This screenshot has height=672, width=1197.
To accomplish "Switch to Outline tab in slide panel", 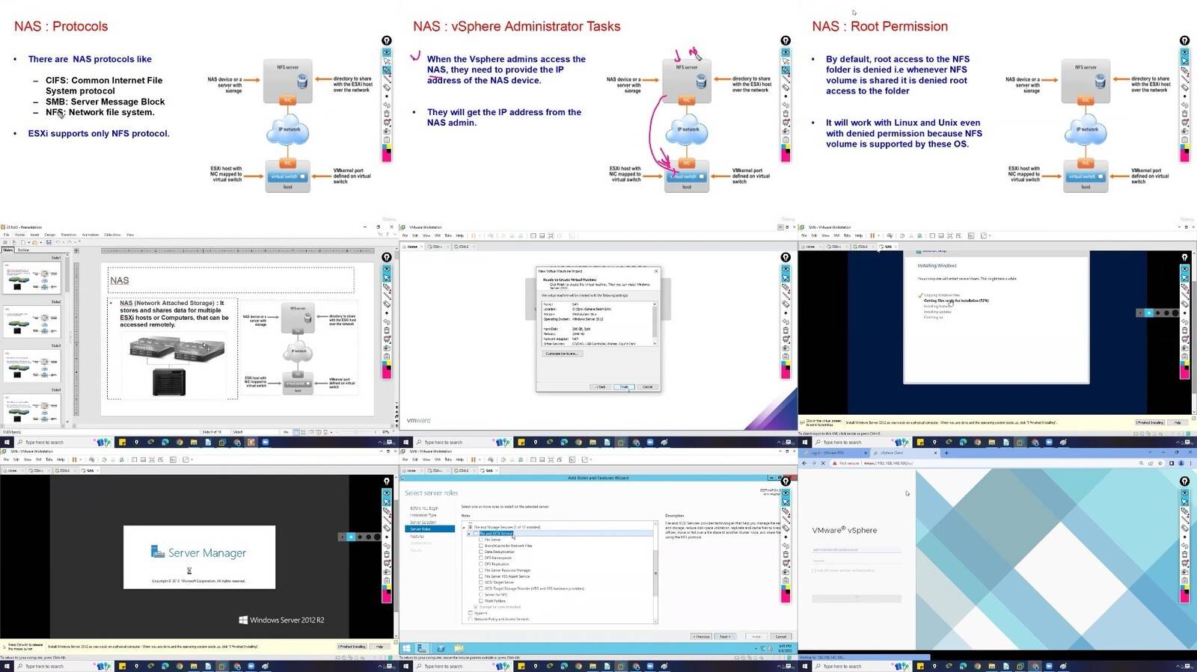I will point(23,250).
